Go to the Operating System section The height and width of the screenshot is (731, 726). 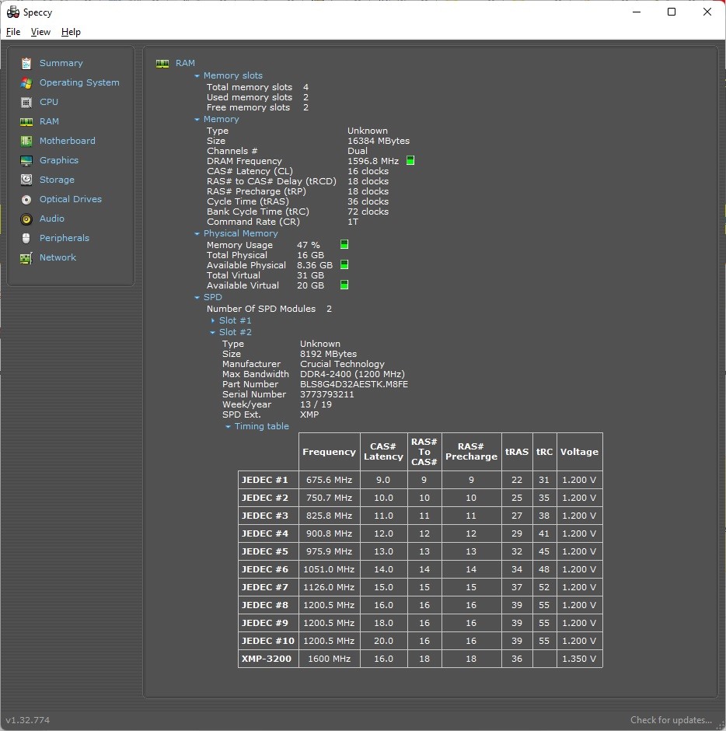[79, 82]
